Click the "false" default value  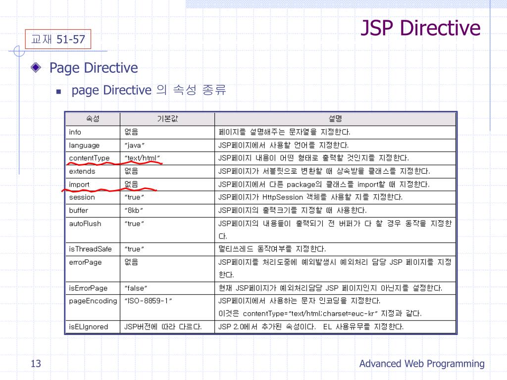pos(136,288)
